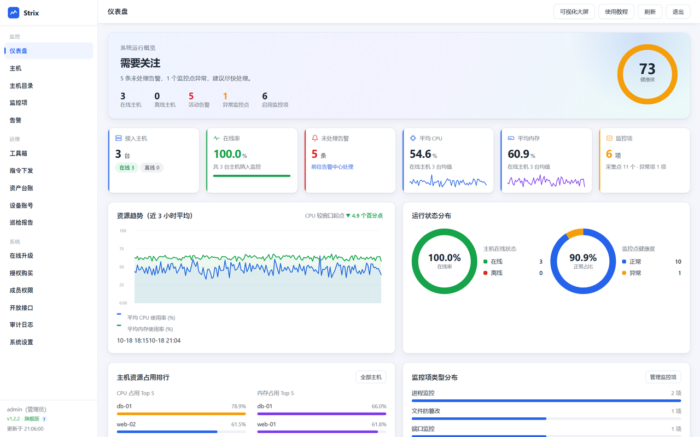Open 使用教程 from the top bar
This screenshot has width=700, height=437.
pos(616,12)
